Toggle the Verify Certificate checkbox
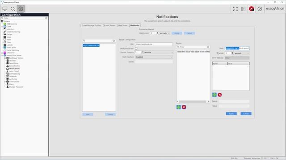Viewport: 286px width, 160px height. (136, 48)
